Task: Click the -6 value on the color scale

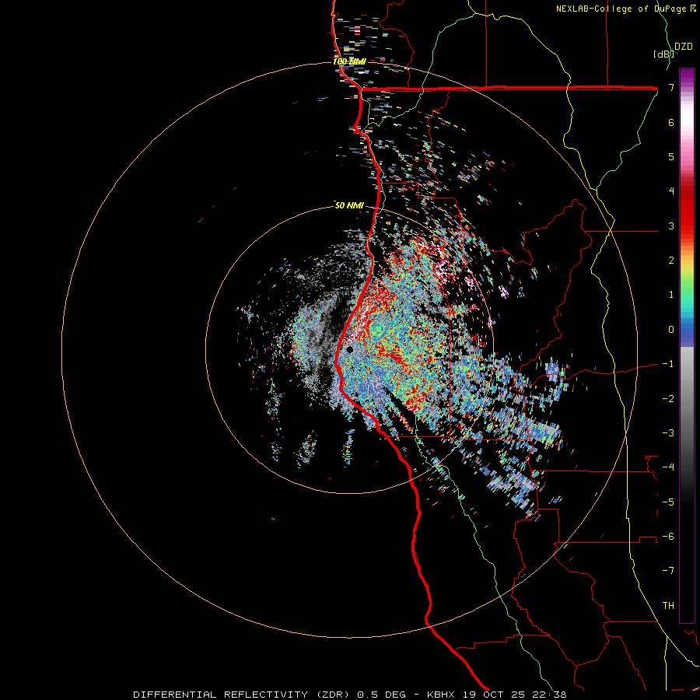Action: 668,537
